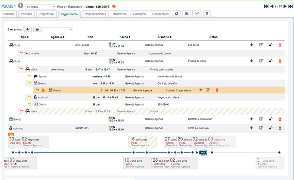The width and height of the screenshot is (294, 180).
Task: Select the 19 Junio 2018 Visita timeline card
Action: 137,163
